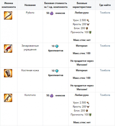The height and width of the screenshot is (126, 115).
Task: Click the Зачарованные украшения component icon
Action: [x=8, y=48]
